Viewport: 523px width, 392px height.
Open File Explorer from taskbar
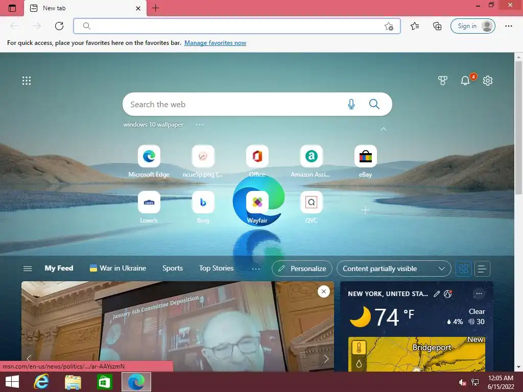coord(73,382)
